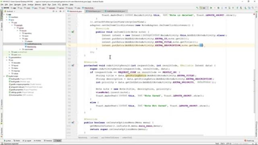The width and height of the screenshot is (258, 145).
Task: Switch to MainActivity.java editor tab
Action: (75, 11)
